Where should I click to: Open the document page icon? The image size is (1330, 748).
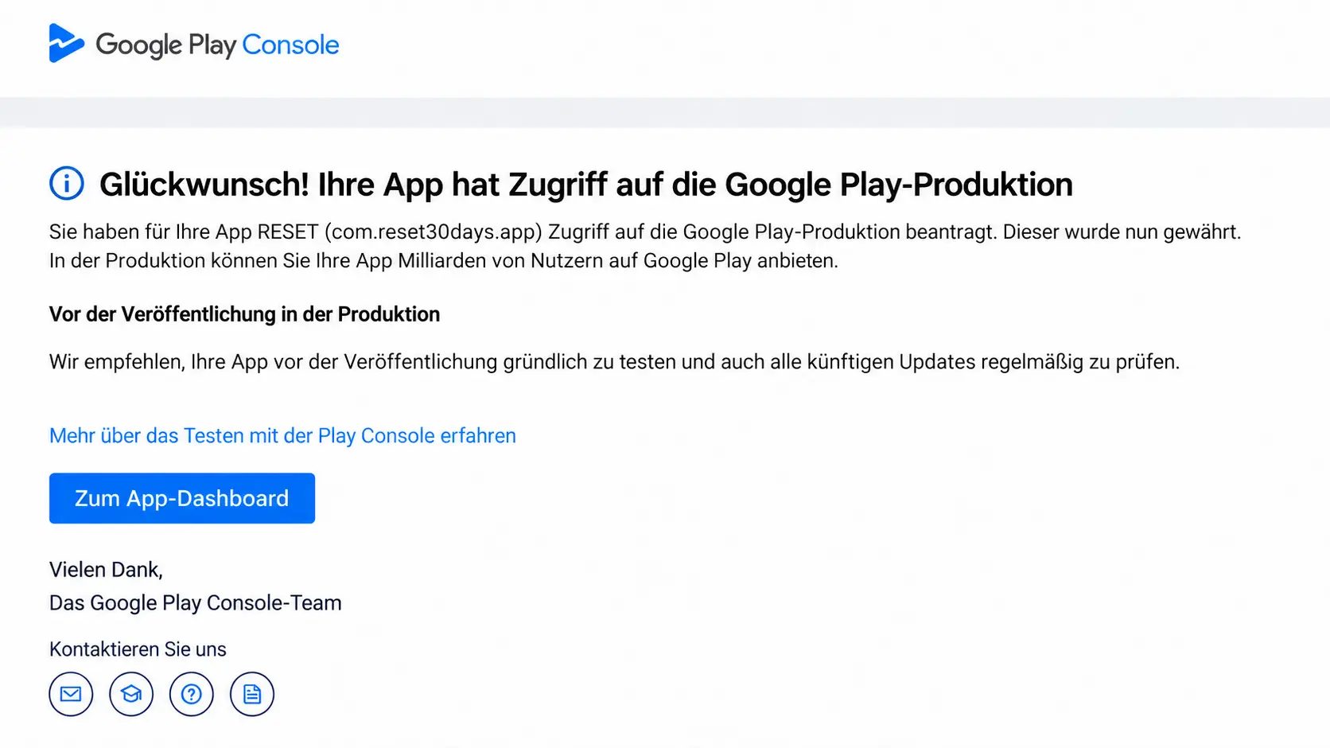pyautogui.click(x=252, y=694)
